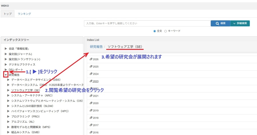Open the 2017 index entry
The width and height of the screenshot is (257, 135).
click(x=96, y=125)
